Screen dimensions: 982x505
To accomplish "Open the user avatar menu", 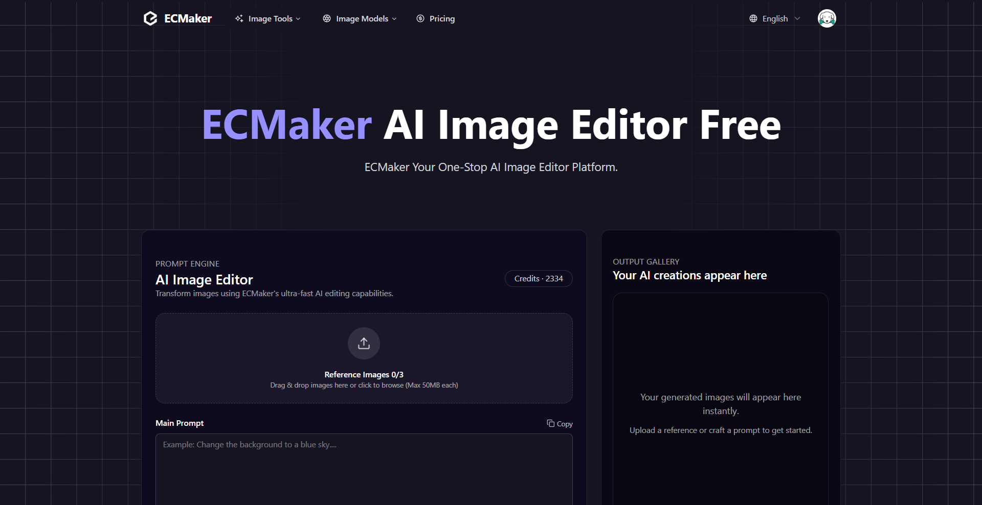I will (x=827, y=18).
